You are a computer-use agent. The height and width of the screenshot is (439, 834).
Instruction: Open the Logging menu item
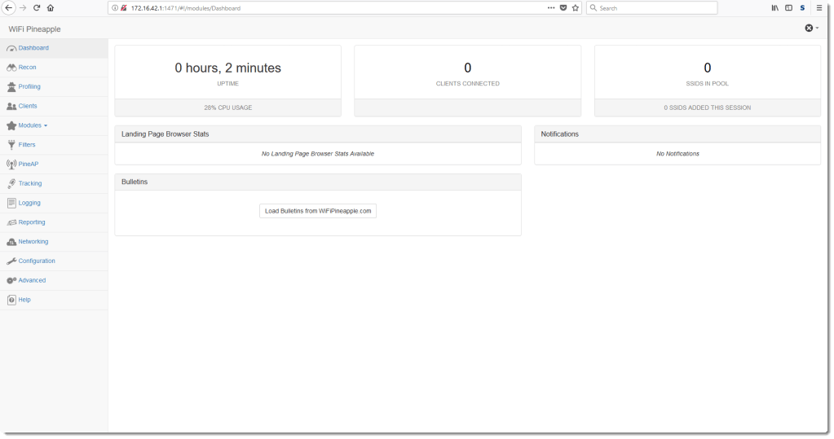tap(29, 203)
